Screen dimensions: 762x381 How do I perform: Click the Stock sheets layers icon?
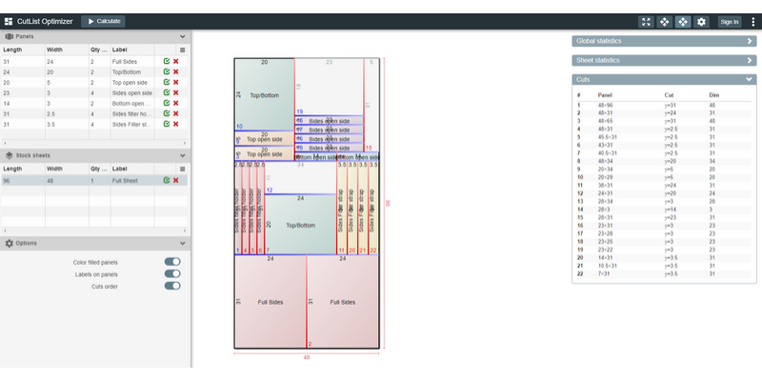click(10, 155)
